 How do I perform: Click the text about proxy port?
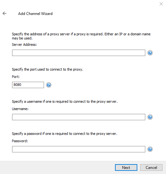point(47,69)
